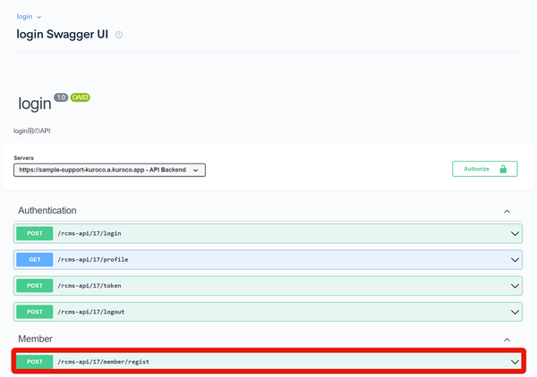Screen dimensions: 537x377
Task: Collapse the Authentication section
Action: point(507,212)
